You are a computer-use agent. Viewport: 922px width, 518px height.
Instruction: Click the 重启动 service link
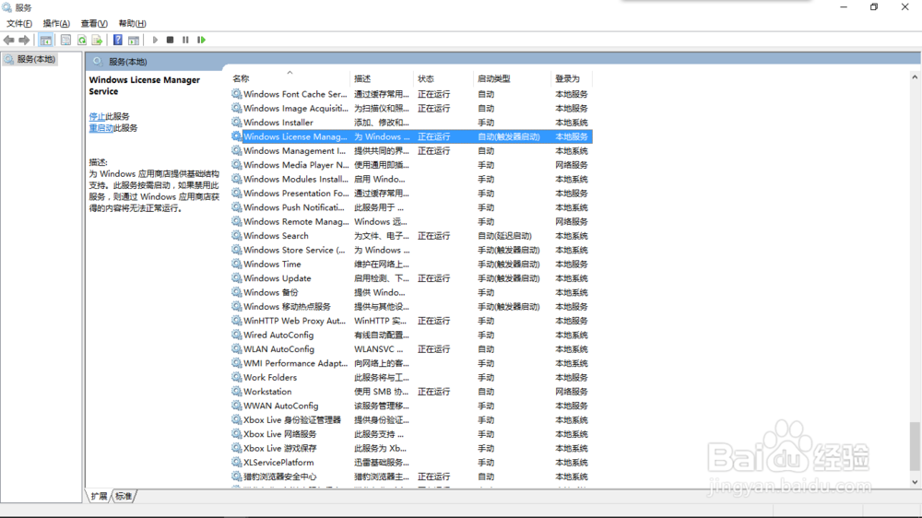point(101,128)
